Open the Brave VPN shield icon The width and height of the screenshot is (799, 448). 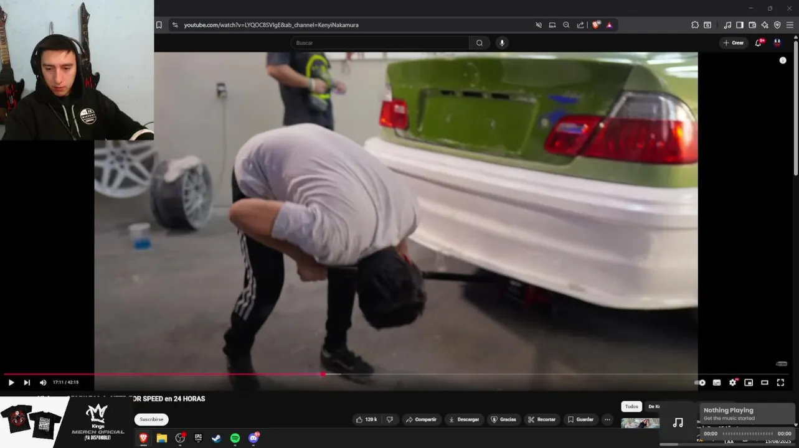(777, 25)
